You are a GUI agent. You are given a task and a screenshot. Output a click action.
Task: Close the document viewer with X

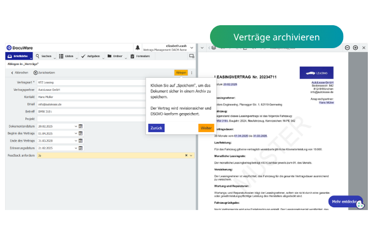pos(364,48)
